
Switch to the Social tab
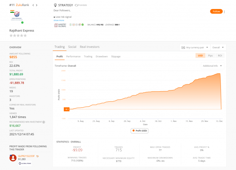(x=72, y=47)
